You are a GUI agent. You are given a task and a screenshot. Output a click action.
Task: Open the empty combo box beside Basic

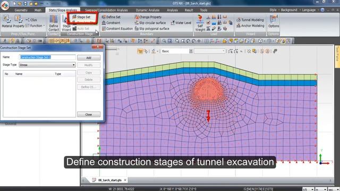tap(209, 51)
